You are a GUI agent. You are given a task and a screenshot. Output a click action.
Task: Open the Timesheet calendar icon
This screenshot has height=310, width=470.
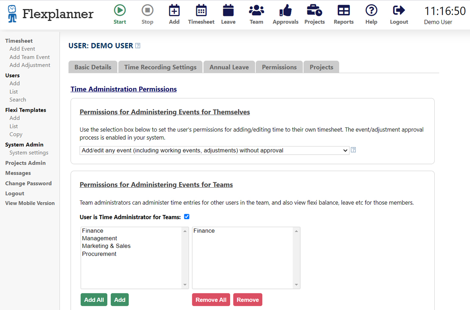tap(201, 10)
